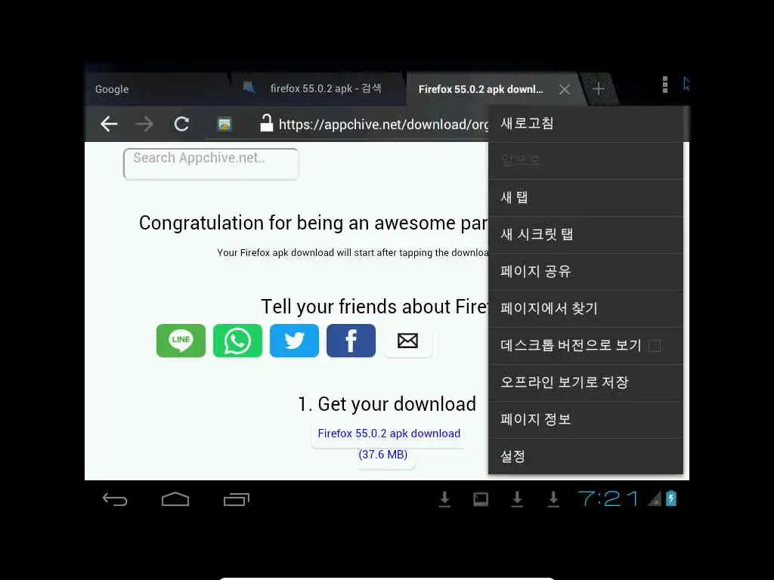Screen dimensions: 774x580
Task: Tap Android system back button
Action: [115, 500]
